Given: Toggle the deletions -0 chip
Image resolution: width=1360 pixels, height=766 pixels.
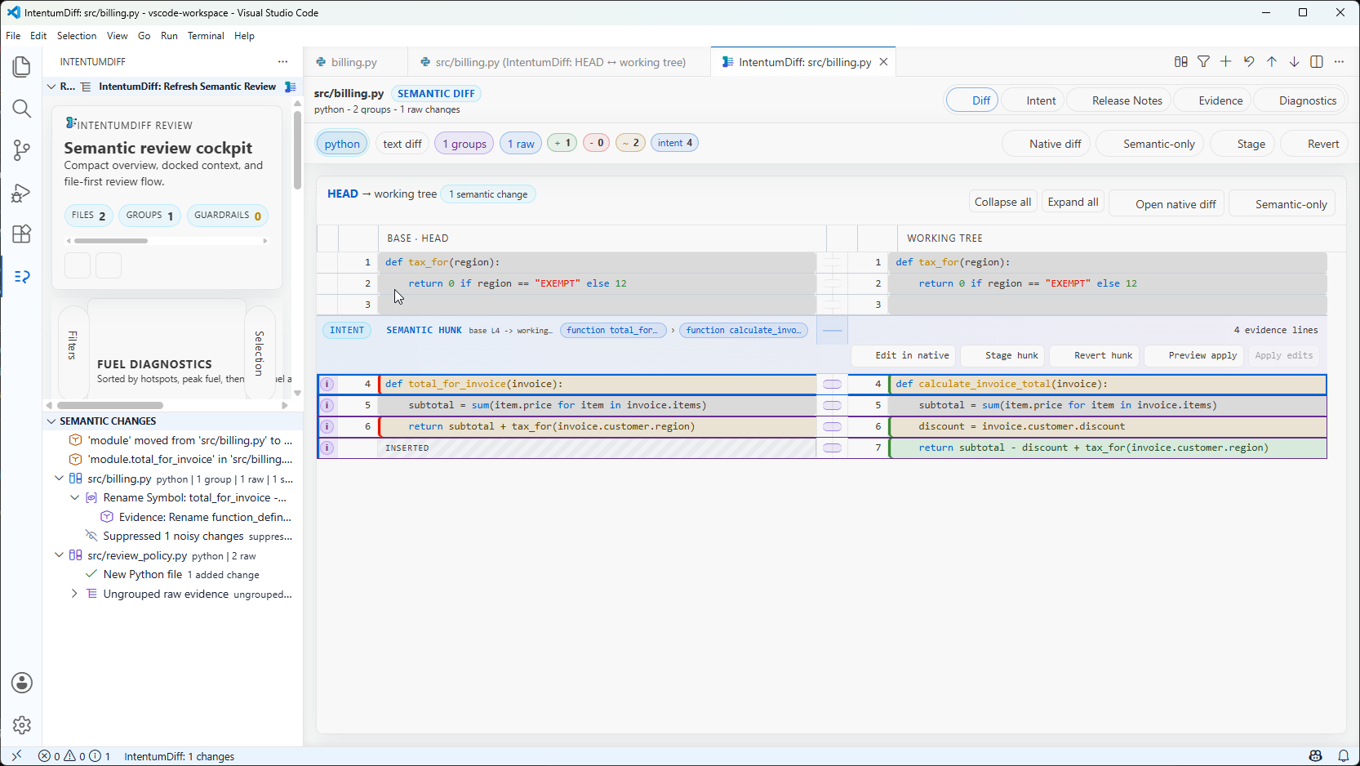Looking at the screenshot, I should click(597, 143).
